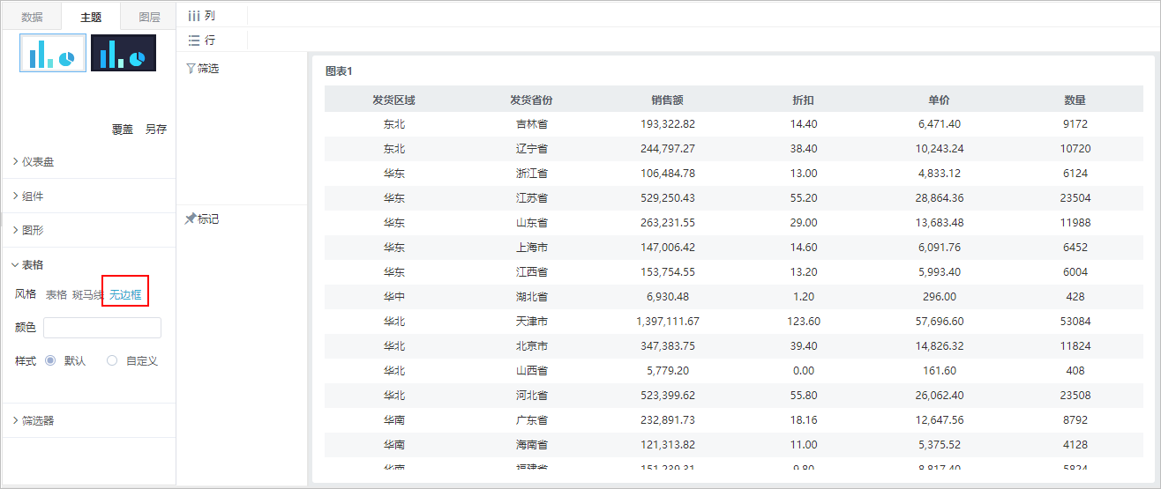Viewport: 1161px width, 489px height.
Task: Click the pin icon beside 标记
Action: point(190,219)
